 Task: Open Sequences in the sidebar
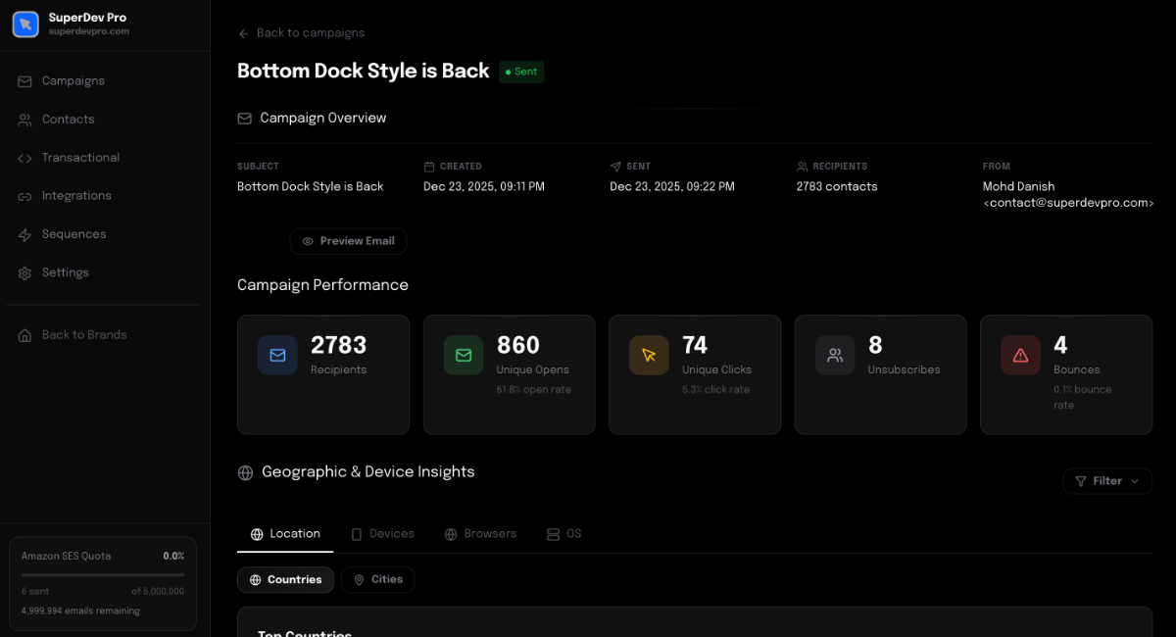(x=73, y=234)
